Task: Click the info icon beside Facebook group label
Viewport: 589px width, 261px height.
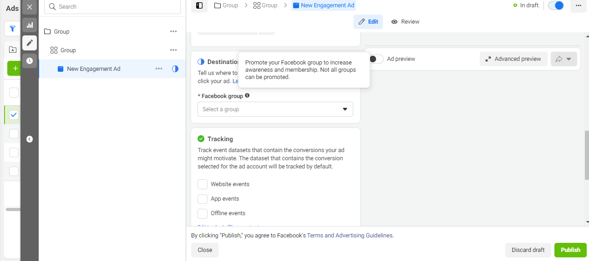Action: [x=247, y=95]
